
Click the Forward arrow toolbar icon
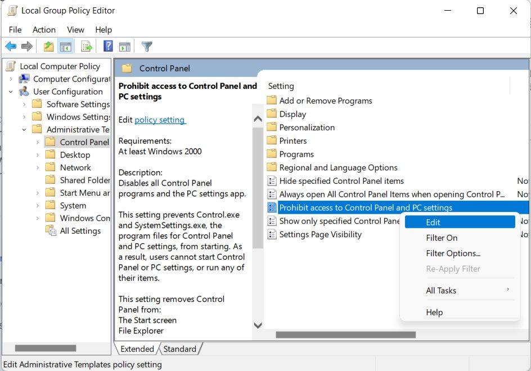pyautogui.click(x=27, y=46)
